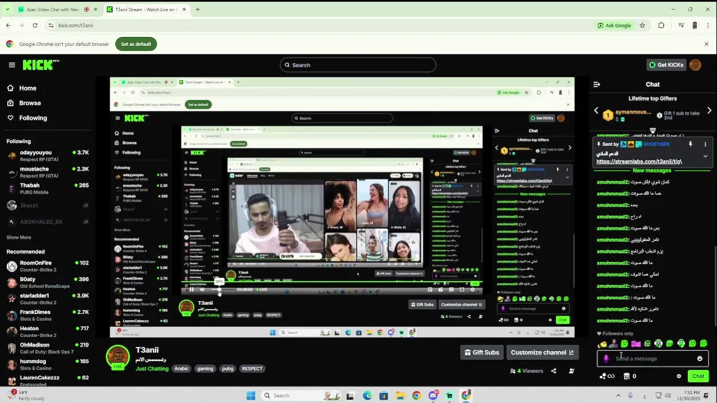
Task: Navigate to Home in sidebar
Action: tap(22, 88)
